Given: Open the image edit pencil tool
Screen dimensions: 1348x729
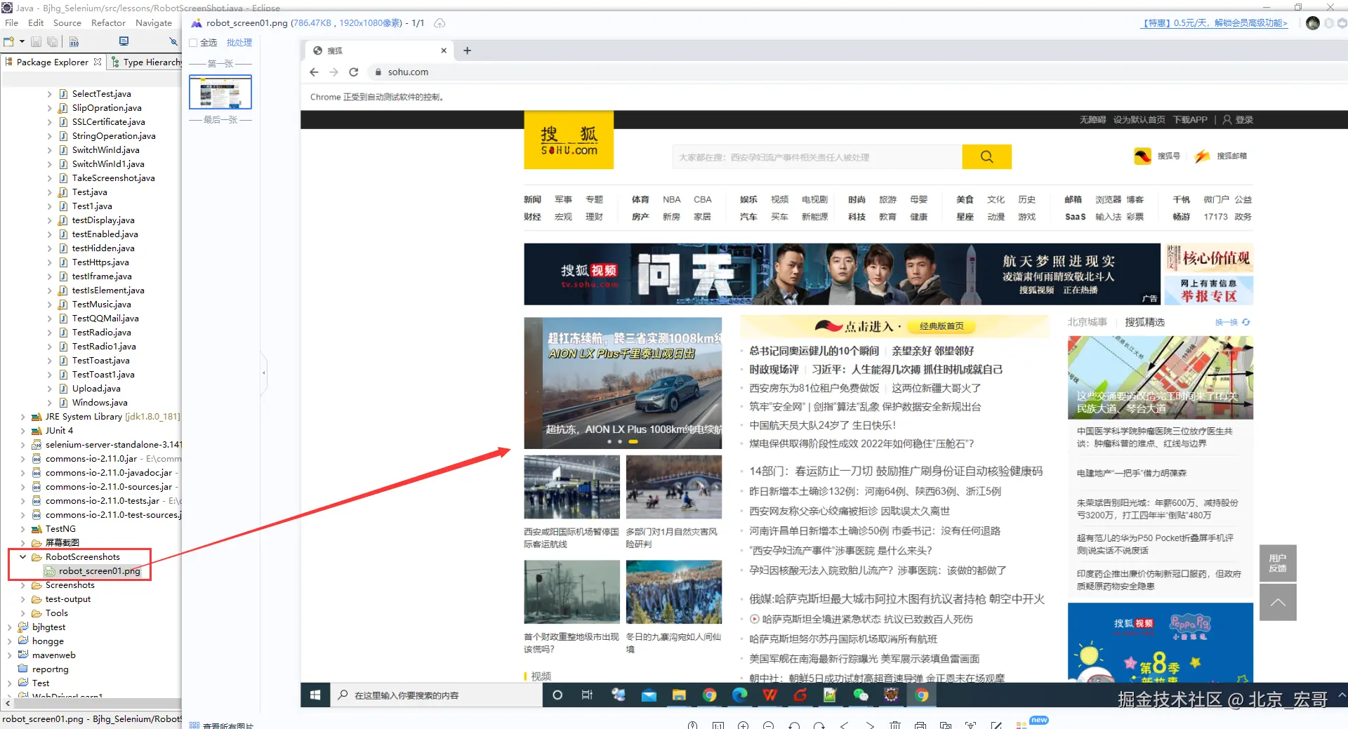Looking at the screenshot, I should point(996,725).
